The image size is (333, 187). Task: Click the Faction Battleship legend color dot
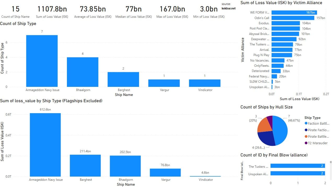pyautogui.click(x=306, y=124)
